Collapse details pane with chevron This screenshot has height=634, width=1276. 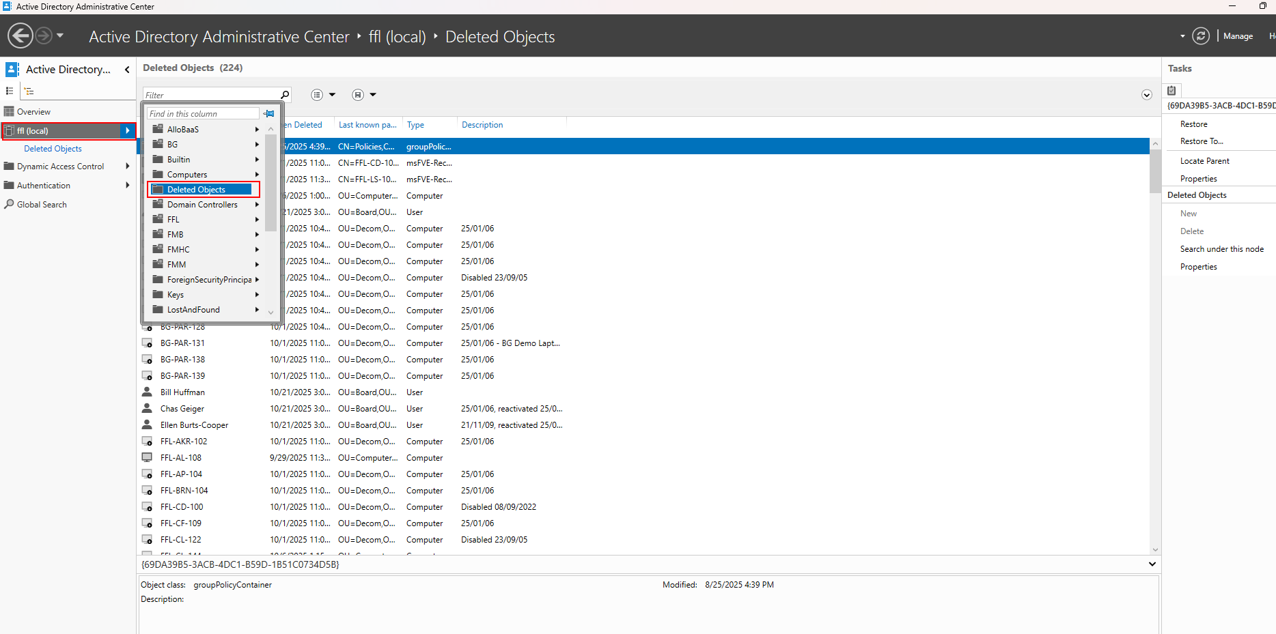(x=1152, y=564)
